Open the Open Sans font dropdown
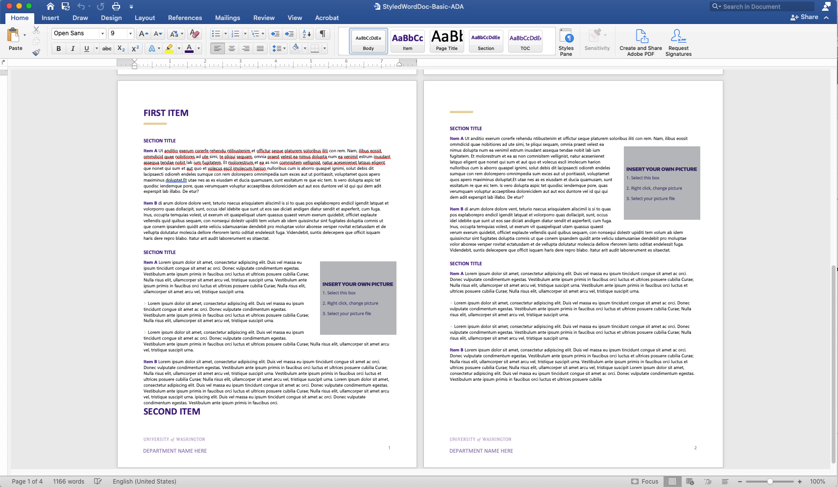The height and width of the screenshot is (487, 838). (x=102, y=34)
